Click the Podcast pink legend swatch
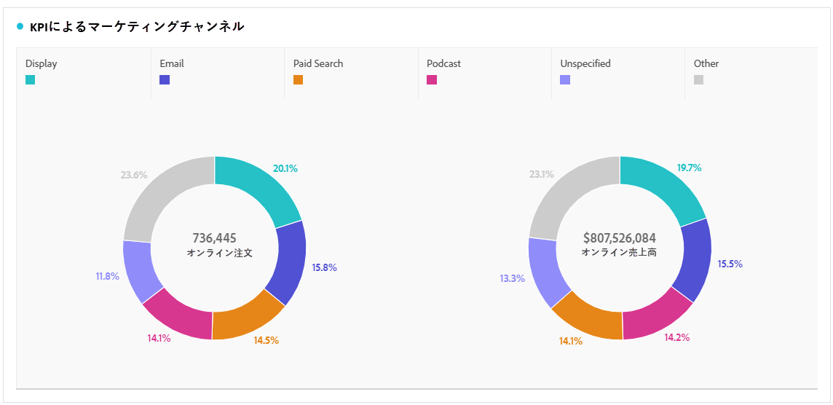Viewport: 833px width, 405px height. pyautogui.click(x=432, y=80)
